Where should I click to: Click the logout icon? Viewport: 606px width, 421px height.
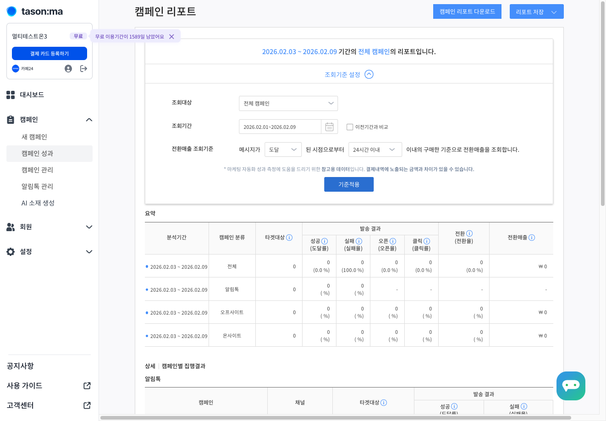point(83,68)
